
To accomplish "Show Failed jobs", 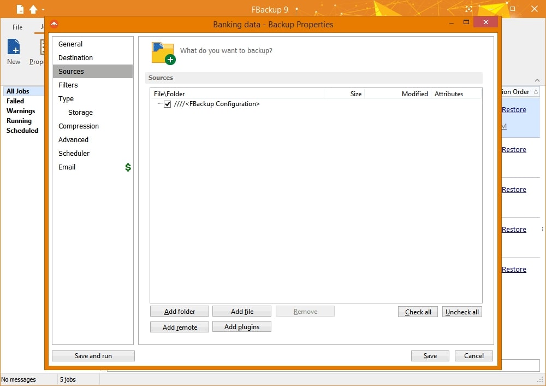I will [15, 101].
